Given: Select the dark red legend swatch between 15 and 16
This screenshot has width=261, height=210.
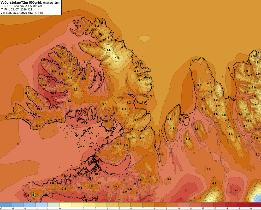Looking at the screenshot, I should pos(243,205).
